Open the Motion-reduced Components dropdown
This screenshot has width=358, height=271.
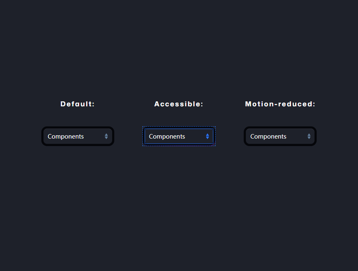click(280, 136)
